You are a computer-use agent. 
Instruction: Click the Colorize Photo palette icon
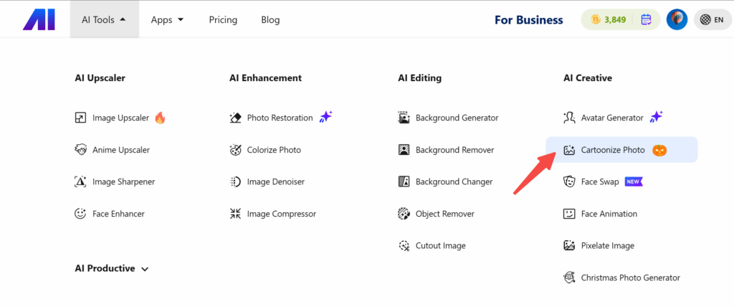pyautogui.click(x=235, y=150)
